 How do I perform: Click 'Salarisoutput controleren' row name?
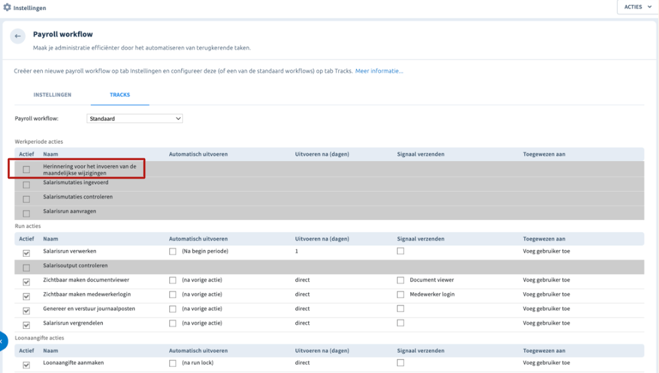76,265
